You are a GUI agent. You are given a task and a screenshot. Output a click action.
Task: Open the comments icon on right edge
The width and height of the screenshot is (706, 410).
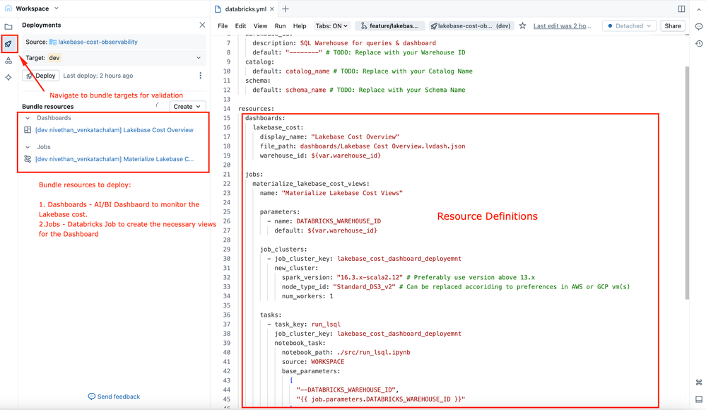click(698, 27)
